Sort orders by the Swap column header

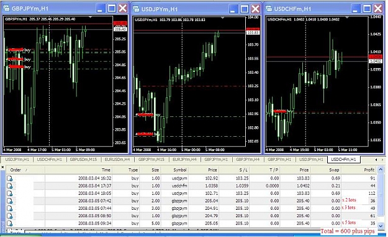[326, 170]
